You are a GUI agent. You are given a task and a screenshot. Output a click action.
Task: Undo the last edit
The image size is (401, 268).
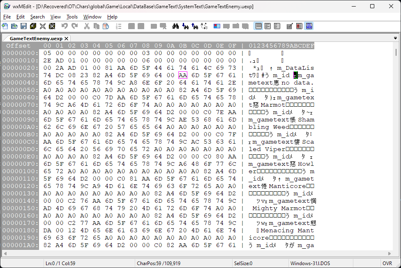65,26
